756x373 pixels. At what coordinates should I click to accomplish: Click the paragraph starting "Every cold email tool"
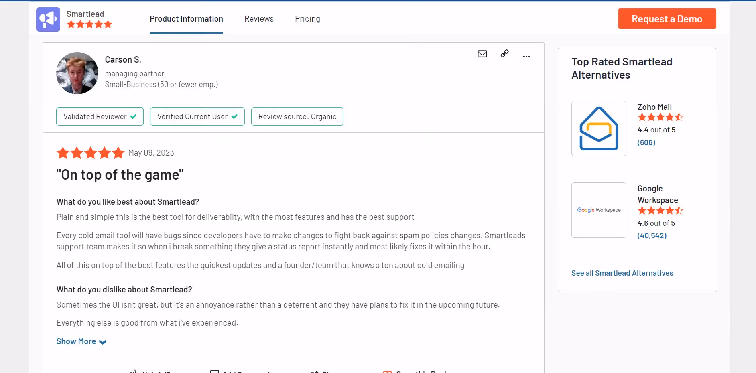pyautogui.click(x=291, y=241)
